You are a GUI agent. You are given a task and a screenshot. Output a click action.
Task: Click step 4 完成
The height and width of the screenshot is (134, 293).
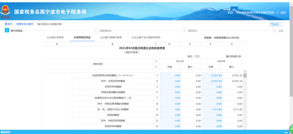point(278,31)
